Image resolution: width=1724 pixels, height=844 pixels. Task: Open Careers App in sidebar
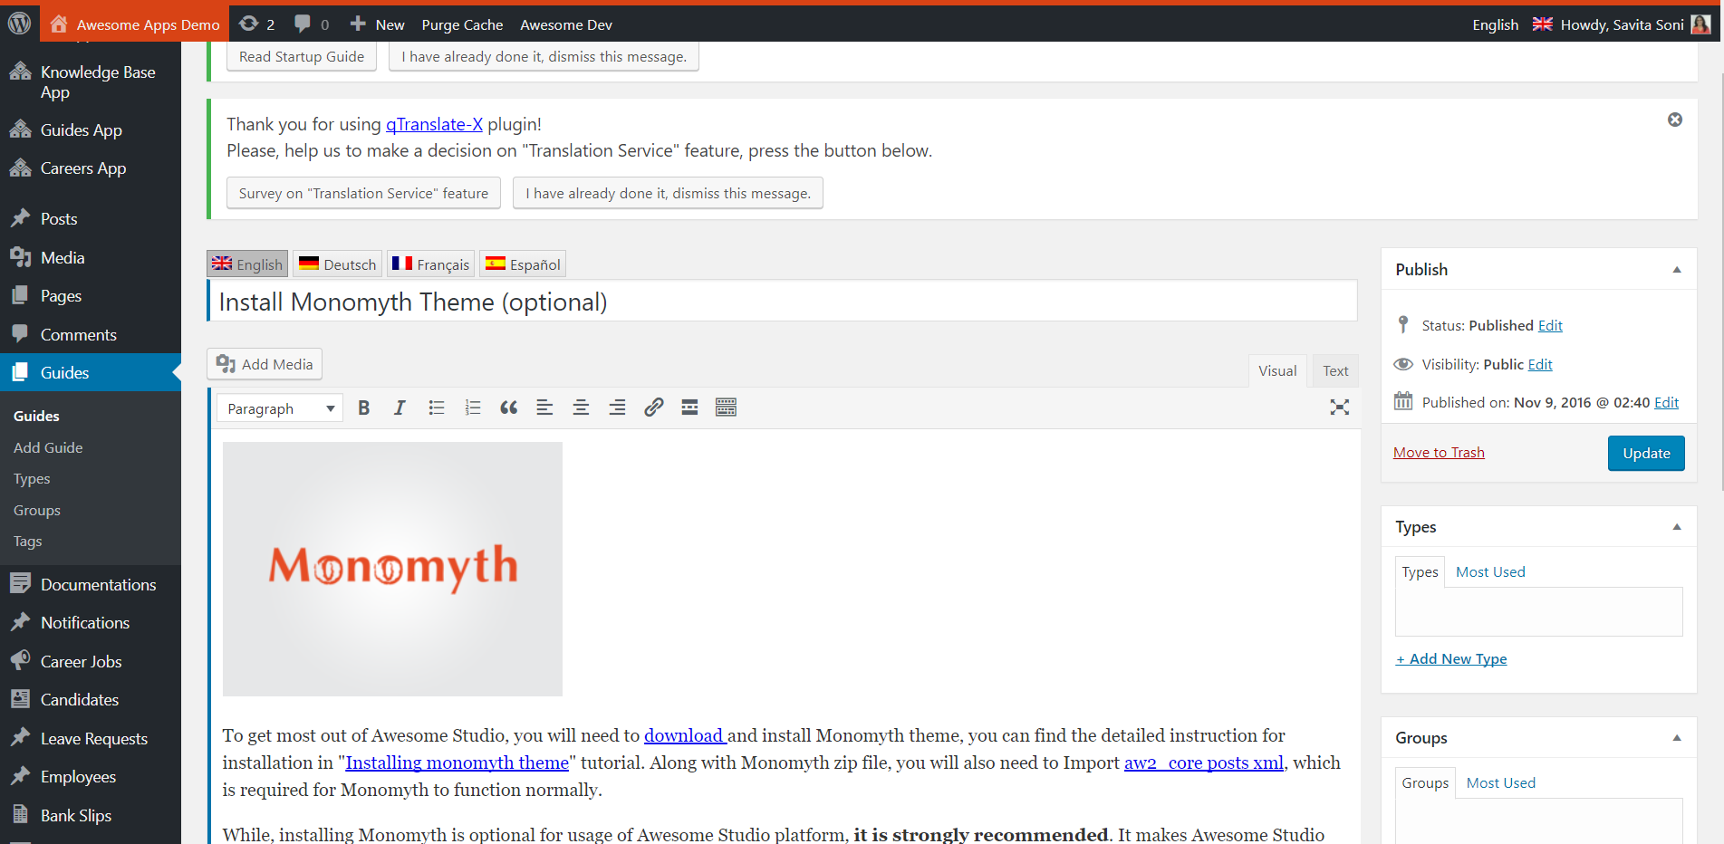91,168
